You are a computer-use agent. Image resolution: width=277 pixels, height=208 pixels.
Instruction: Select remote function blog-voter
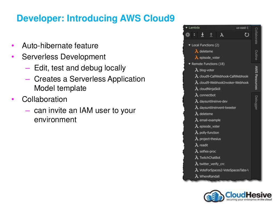pyautogui.click(x=207, y=70)
